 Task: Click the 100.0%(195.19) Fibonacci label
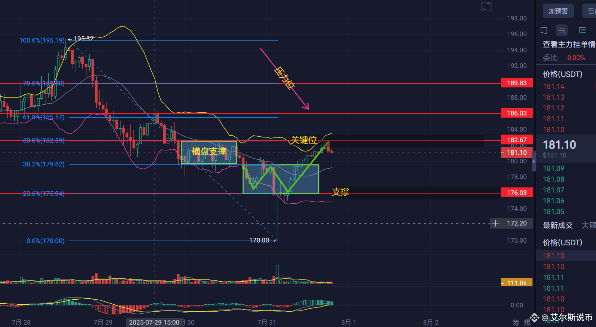(x=42, y=40)
